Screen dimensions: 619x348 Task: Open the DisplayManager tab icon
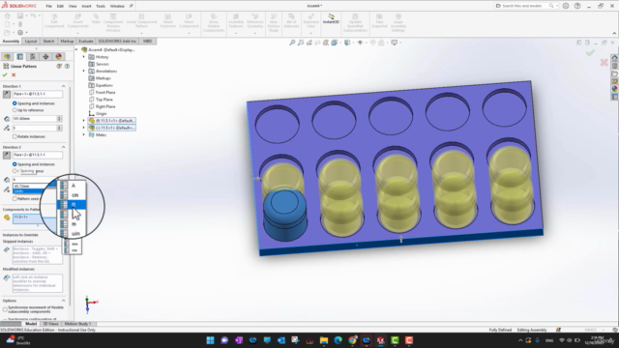[x=58, y=56]
